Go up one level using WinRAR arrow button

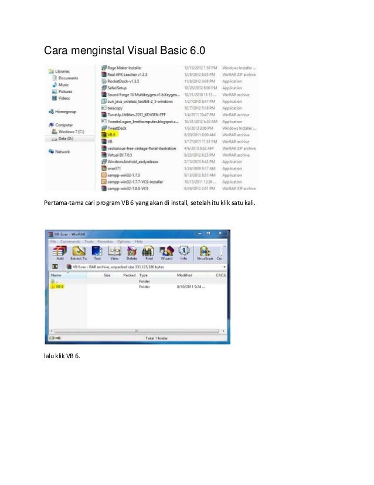point(55,267)
